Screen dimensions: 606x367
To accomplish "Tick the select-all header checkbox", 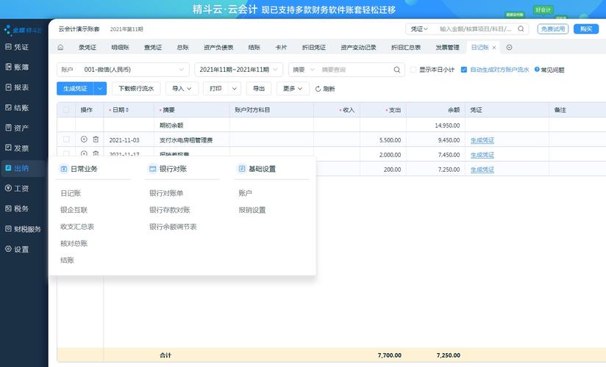I will (x=66, y=110).
